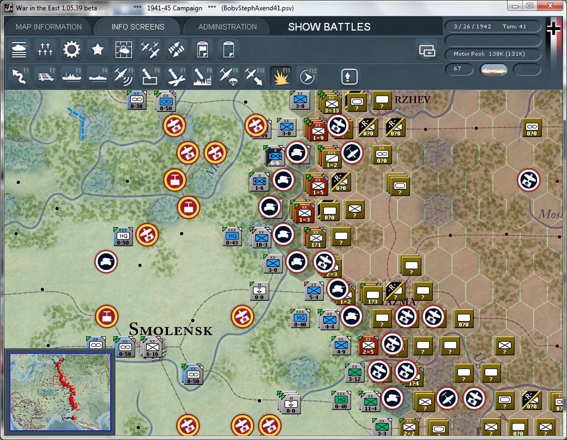The height and width of the screenshot is (440, 567).
Task: Click the F12 end turn arrow
Action: pyautogui.click(x=307, y=76)
